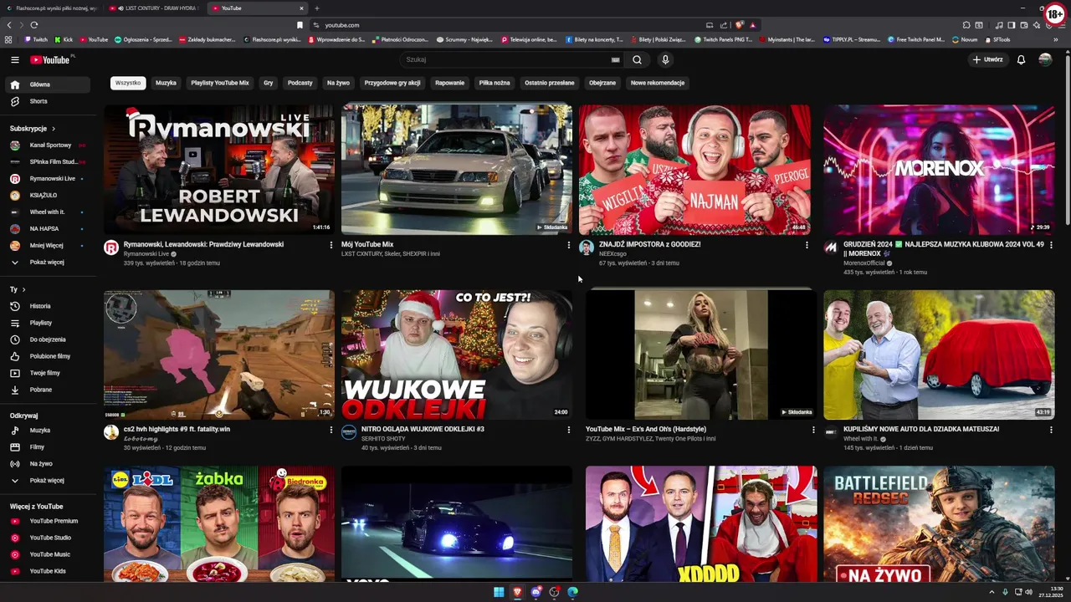This screenshot has width=1071, height=602.
Task: Open the YouTube hamburger guide menu
Action: pos(14,59)
